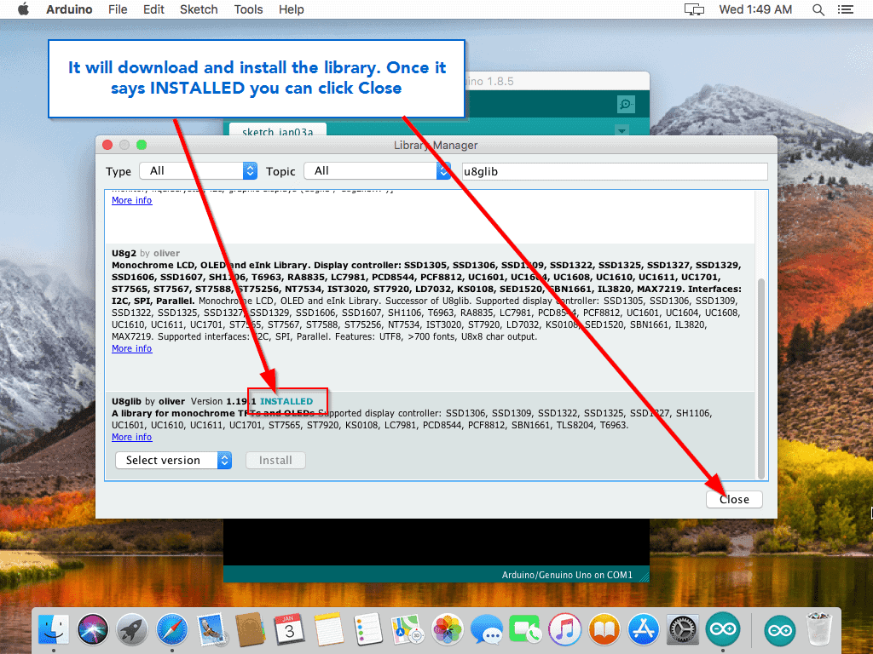Screen dimensions: 873x654
Task: Open Safari from the Dock
Action: coord(171,629)
